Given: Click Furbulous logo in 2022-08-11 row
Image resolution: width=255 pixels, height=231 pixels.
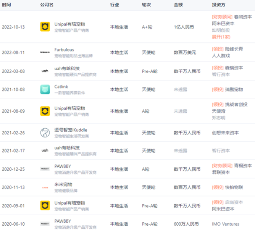Looking at the screenshot, I should [x=45, y=52].
